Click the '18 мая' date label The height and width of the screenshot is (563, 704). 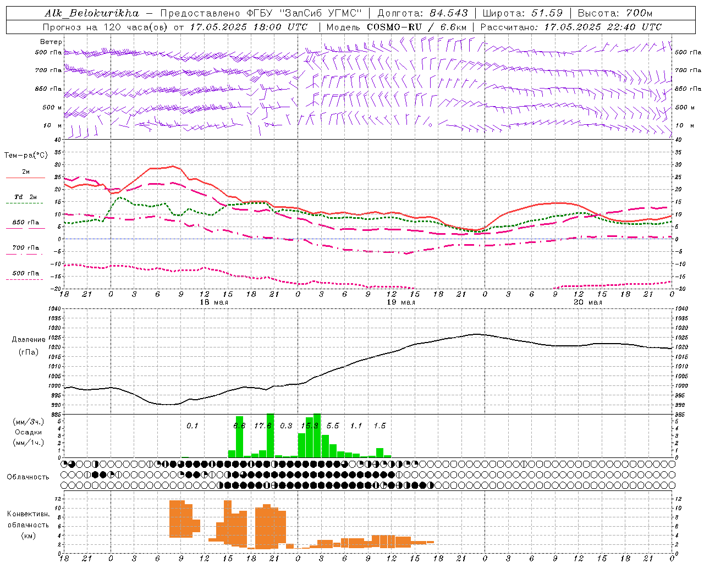tap(214, 302)
